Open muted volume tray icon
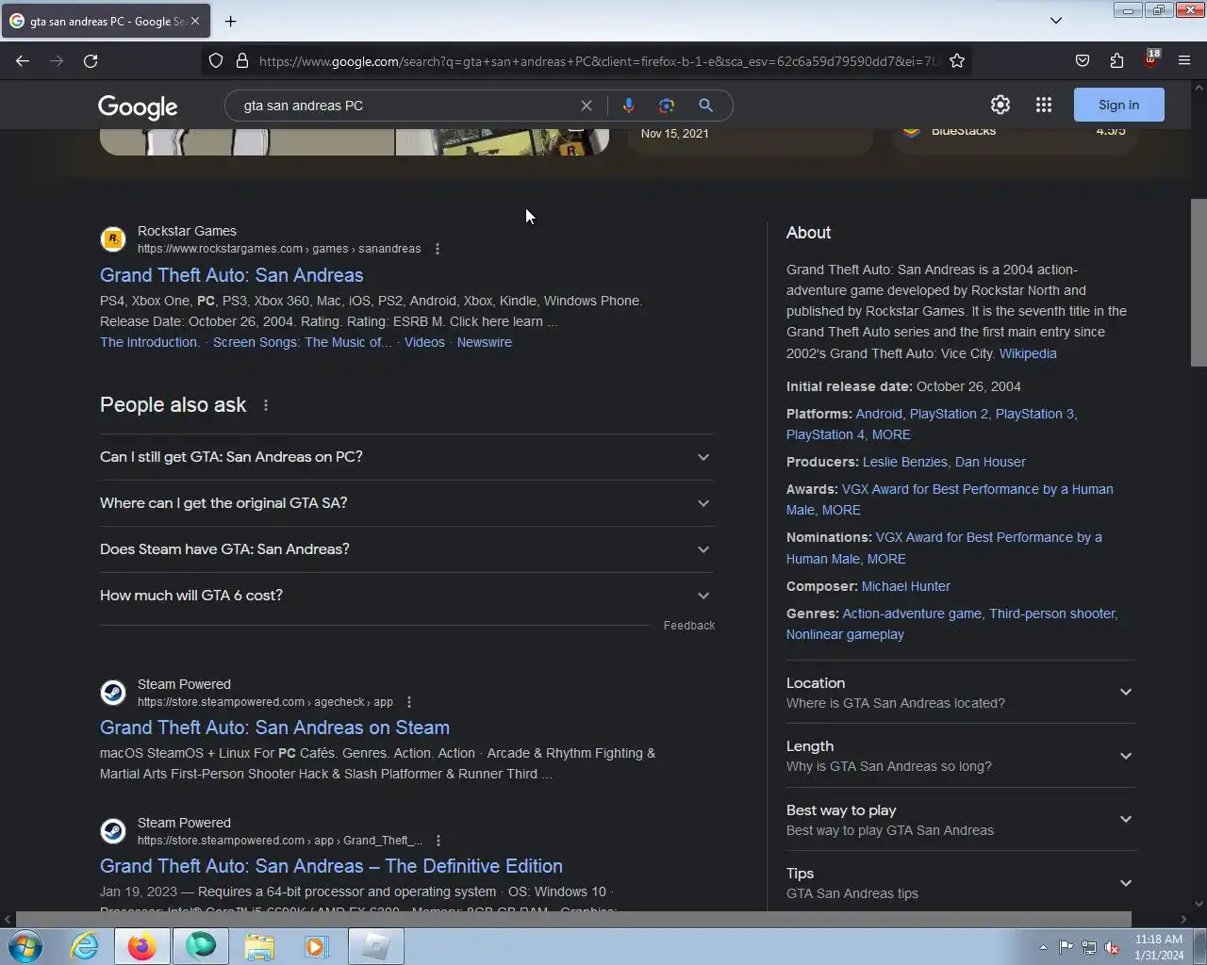The image size is (1207, 965). tap(1112, 947)
